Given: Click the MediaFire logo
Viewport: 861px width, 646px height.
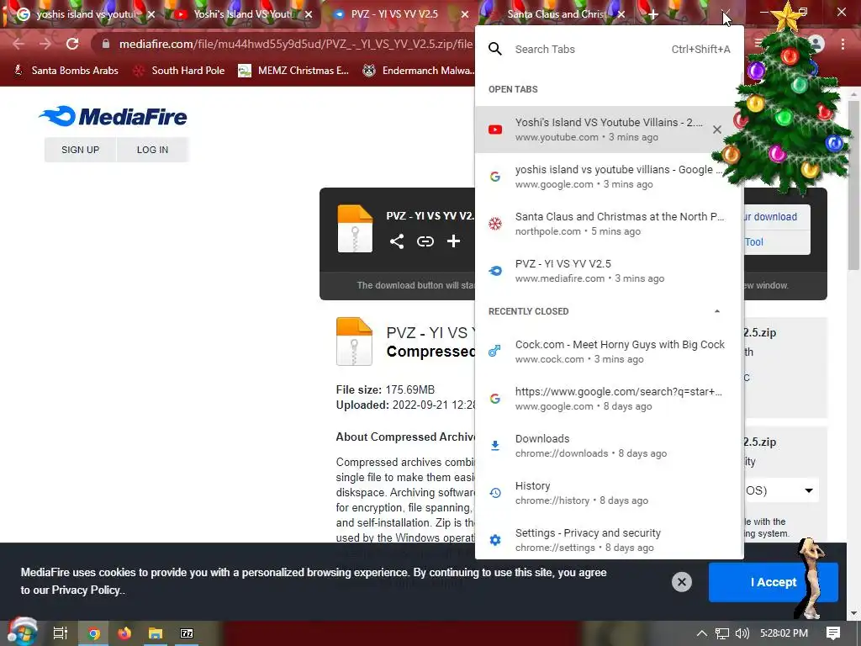Looking at the screenshot, I should tap(113, 116).
